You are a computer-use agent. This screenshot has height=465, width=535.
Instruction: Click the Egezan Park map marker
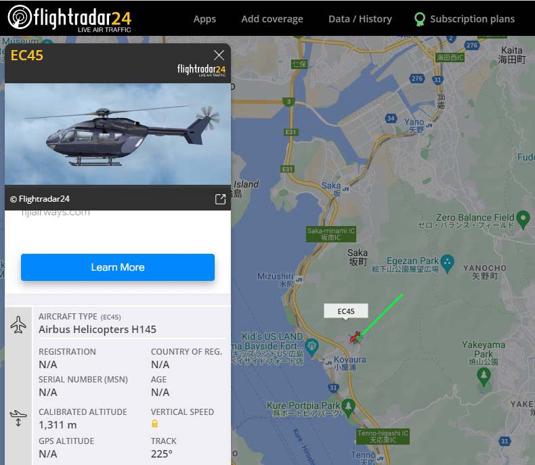[x=447, y=263]
